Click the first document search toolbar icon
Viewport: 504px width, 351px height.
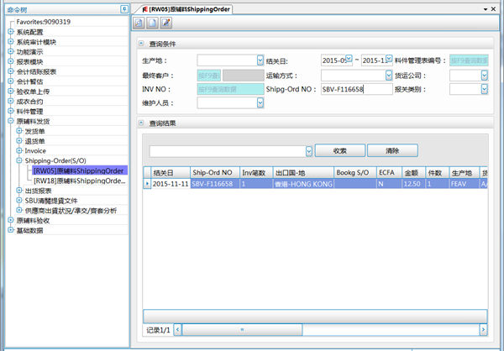point(140,23)
